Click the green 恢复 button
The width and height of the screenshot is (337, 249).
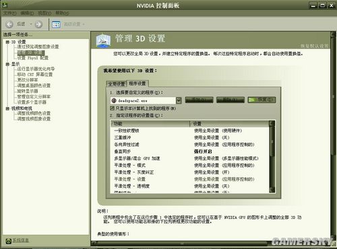pos(262,100)
